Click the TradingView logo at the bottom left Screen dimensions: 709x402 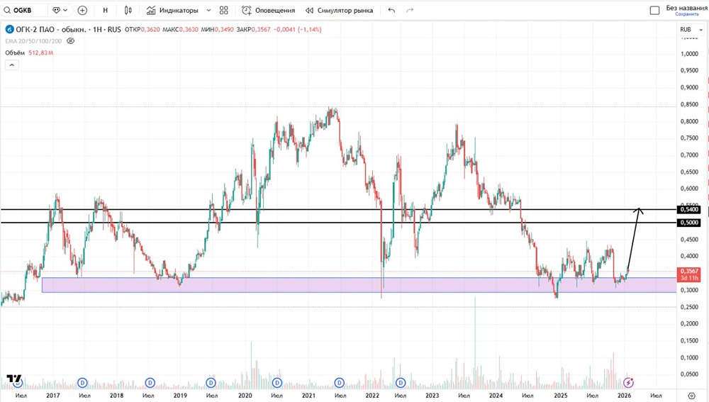coord(14,380)
